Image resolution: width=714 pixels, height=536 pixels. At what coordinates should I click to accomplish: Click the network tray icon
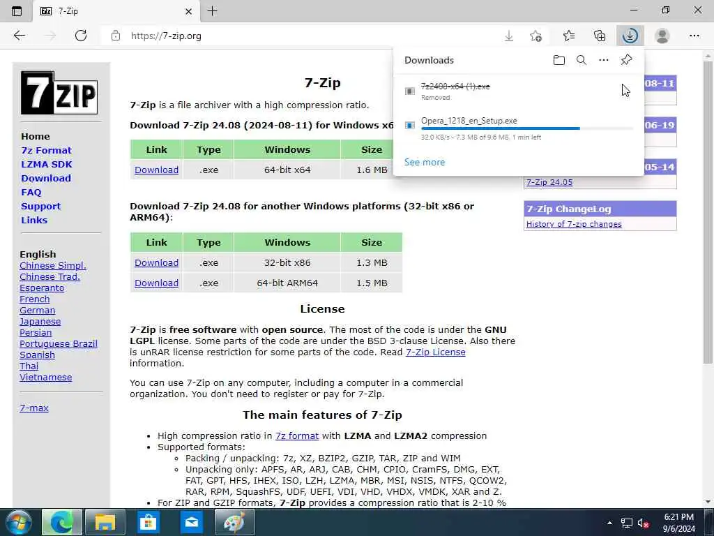click(x=627, y=523)
